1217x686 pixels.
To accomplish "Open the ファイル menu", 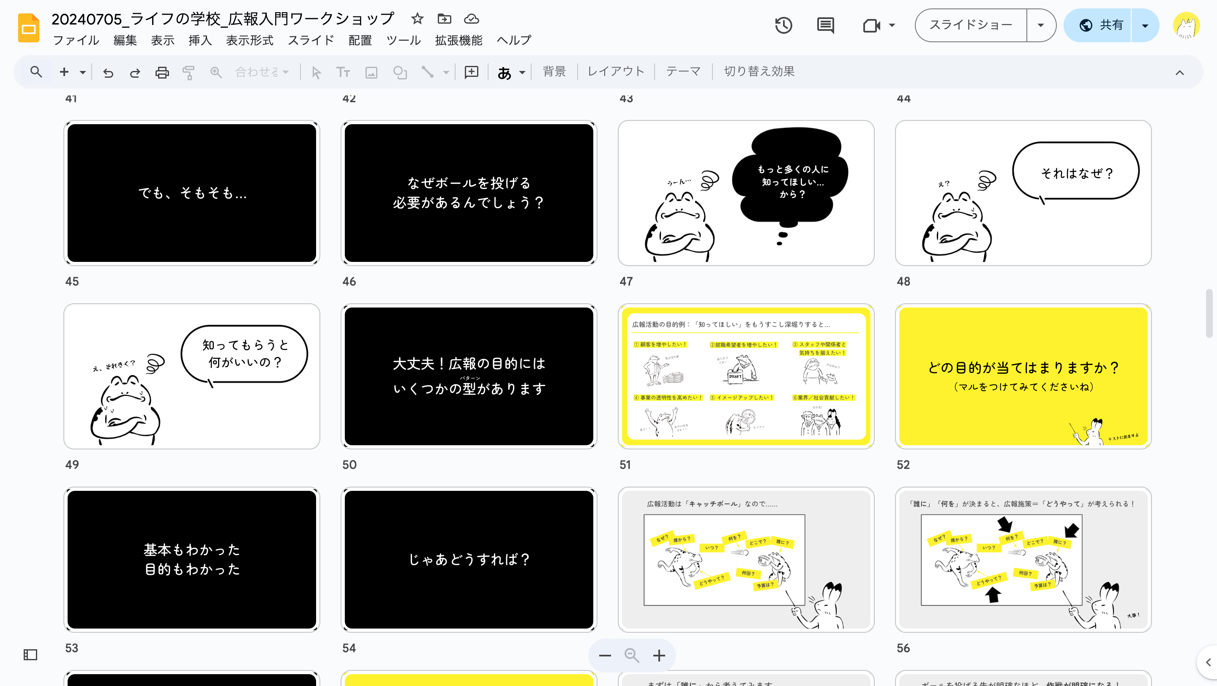I will (x=76, y=41).
